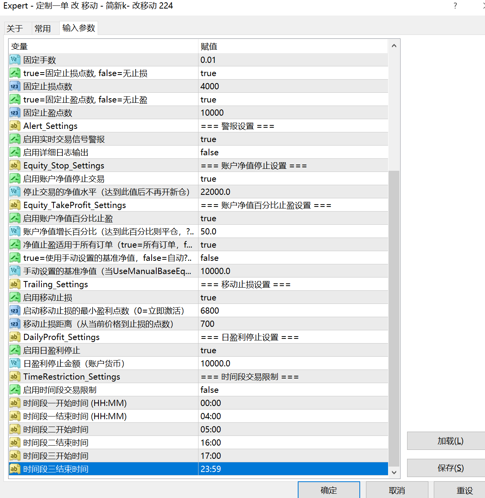Image resolution: width=485 pixels, height=498 pixels.
Task: Click the ab string icon next to Alert_Settings
Action: point(15,125)
